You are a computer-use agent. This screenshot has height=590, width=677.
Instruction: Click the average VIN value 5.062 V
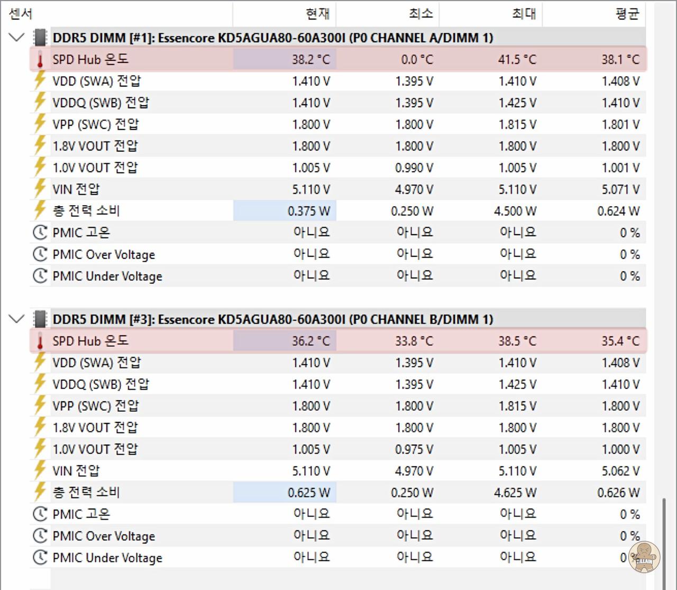click(621, 471)
